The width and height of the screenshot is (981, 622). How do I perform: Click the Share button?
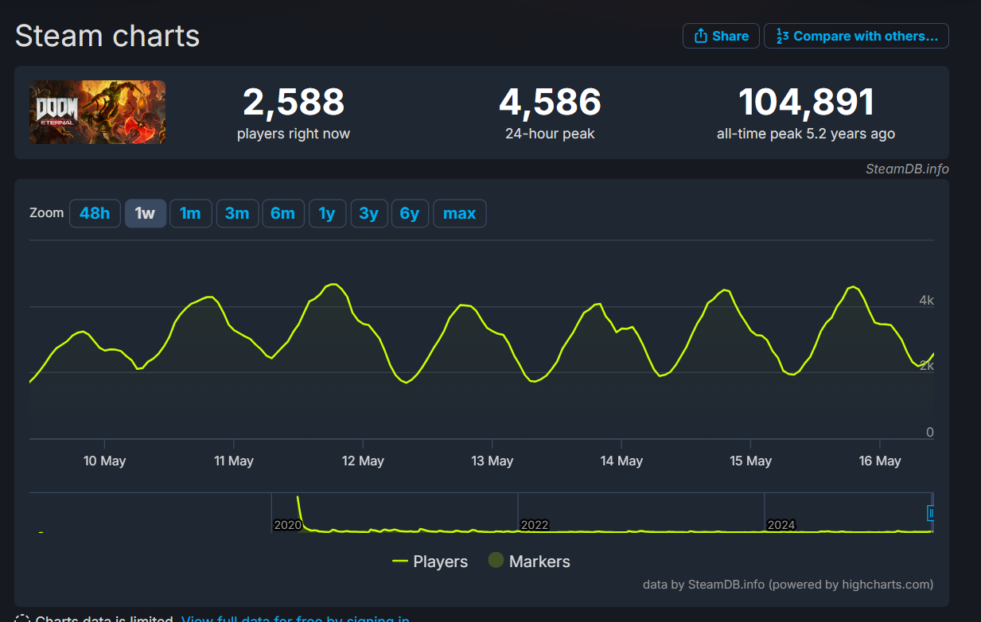coord(721,36)
